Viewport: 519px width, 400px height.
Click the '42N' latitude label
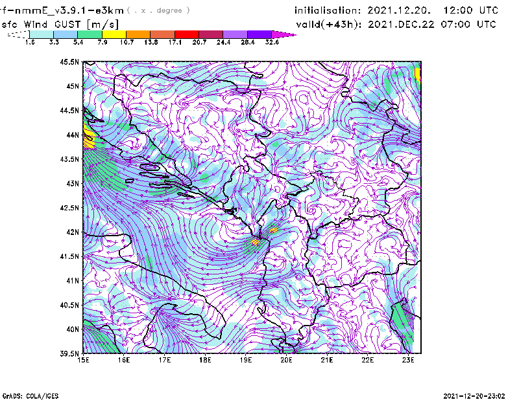[73, 232]
